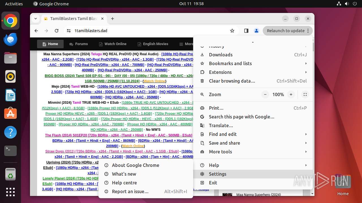The height and width of the screenshot is (203, 362).
Task: Open clock and calendar in top bar
Action: tap(191, 4)
